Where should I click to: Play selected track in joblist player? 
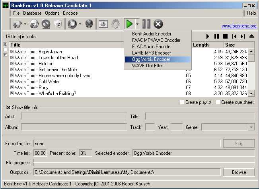coord(208,36)
